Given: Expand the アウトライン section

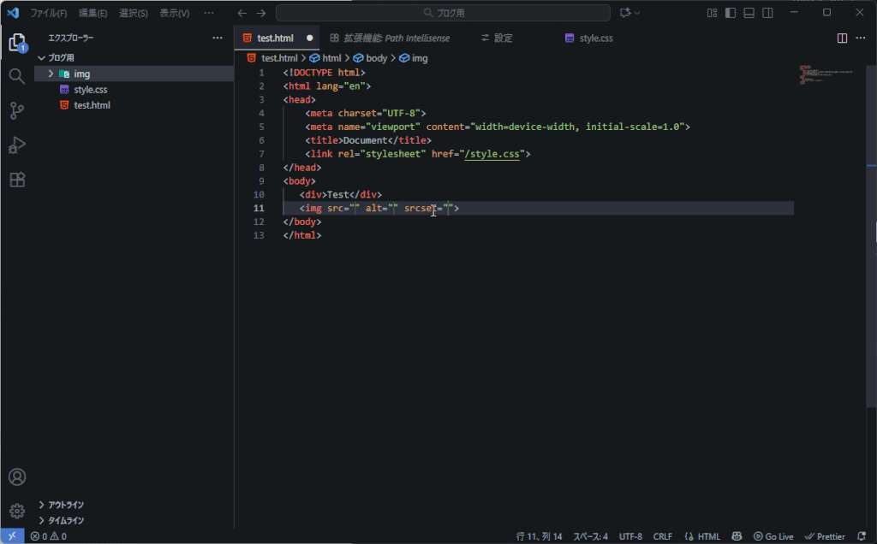Looking at the screenshot, I should [65, 505].
